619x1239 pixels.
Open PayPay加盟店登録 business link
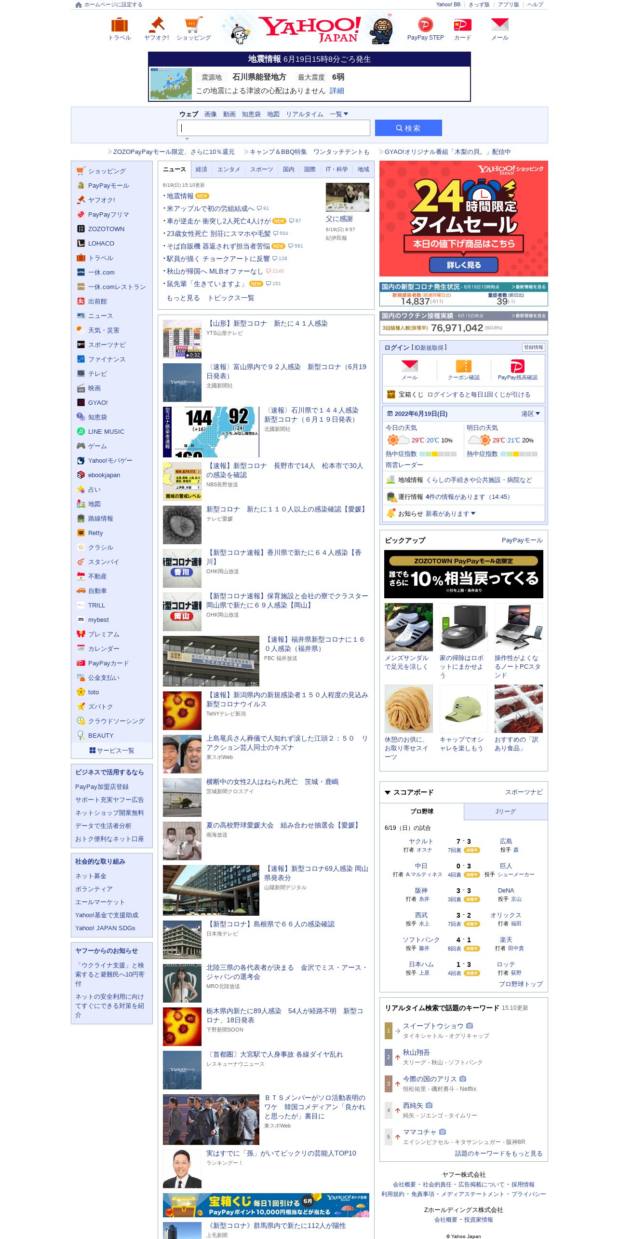click(x=102, y=787)
